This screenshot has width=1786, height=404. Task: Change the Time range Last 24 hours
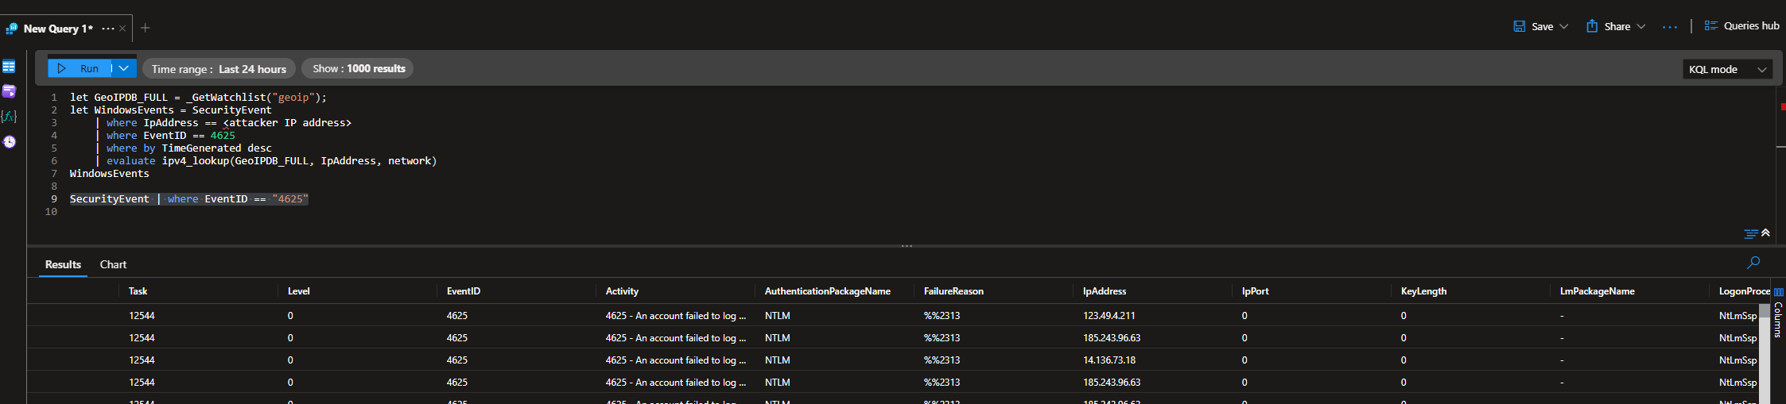219,69
